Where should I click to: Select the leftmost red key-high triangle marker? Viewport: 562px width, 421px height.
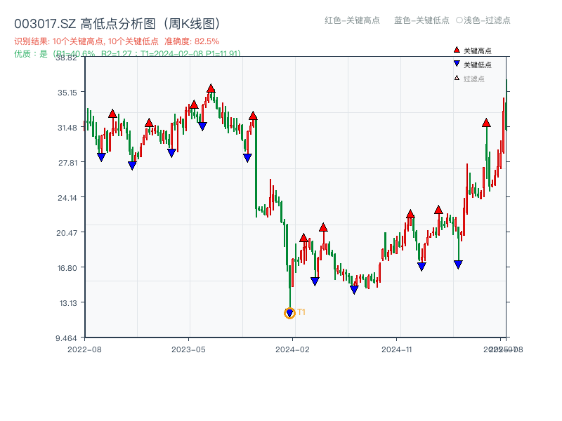[112, 114]
